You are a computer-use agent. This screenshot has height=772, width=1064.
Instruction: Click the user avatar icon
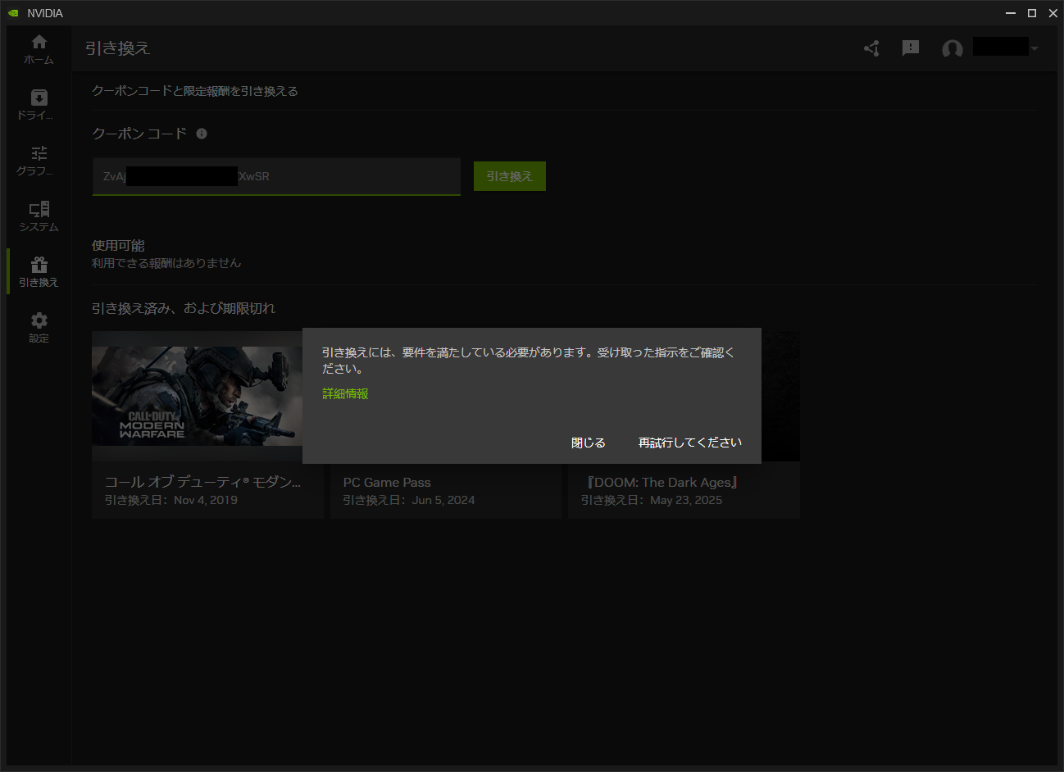tap(952, 49)
